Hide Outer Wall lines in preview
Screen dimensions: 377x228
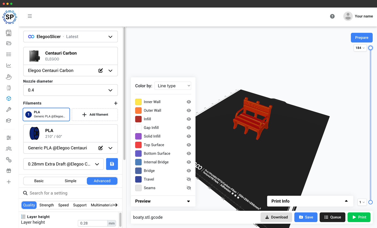189,111
